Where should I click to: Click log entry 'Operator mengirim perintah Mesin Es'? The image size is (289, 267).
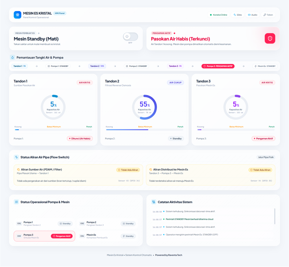point(192,235)
